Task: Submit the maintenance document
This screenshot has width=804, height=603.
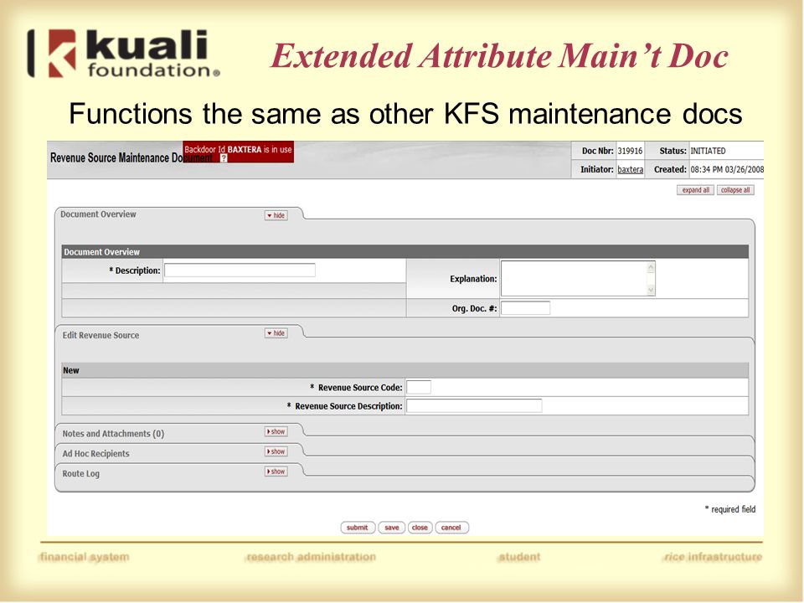Action: coord(358,528)
